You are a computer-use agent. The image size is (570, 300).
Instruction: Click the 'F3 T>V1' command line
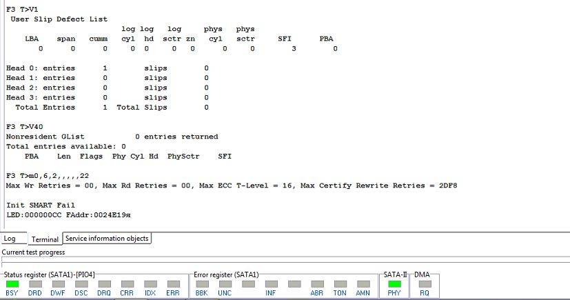[22, 9]
